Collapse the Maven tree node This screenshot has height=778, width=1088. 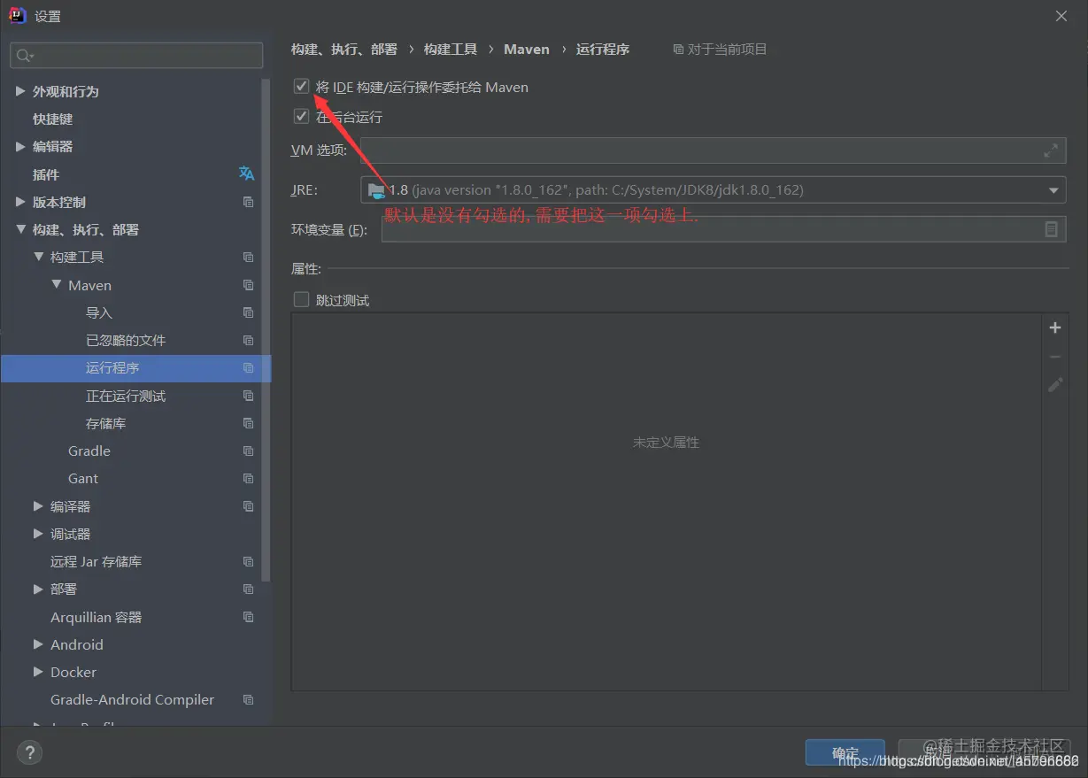click(x=57, y=285)
